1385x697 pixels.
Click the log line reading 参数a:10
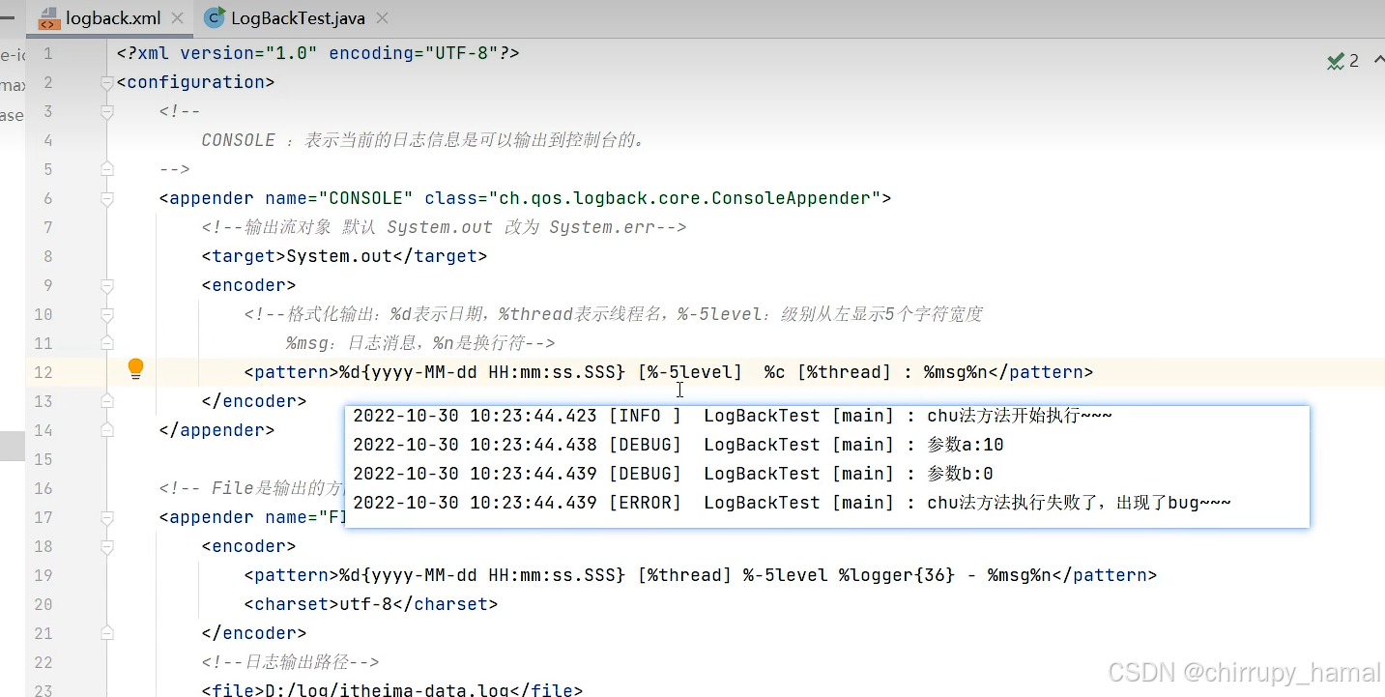[x=678, y=445]
